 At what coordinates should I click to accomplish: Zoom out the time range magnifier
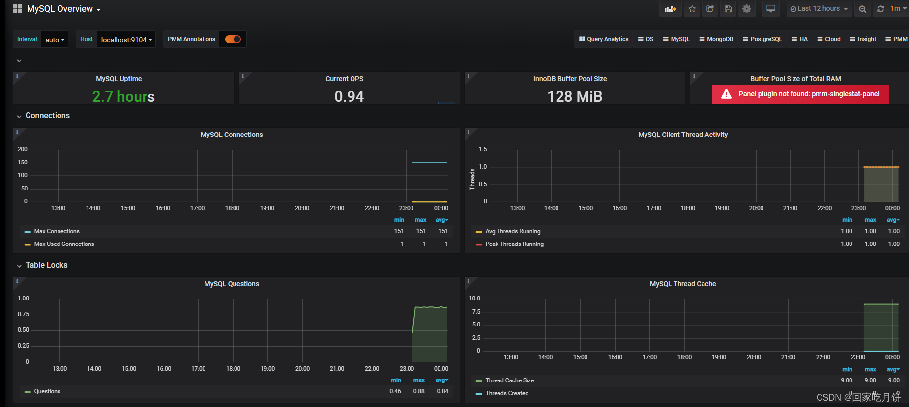click(x=862, y=9)
